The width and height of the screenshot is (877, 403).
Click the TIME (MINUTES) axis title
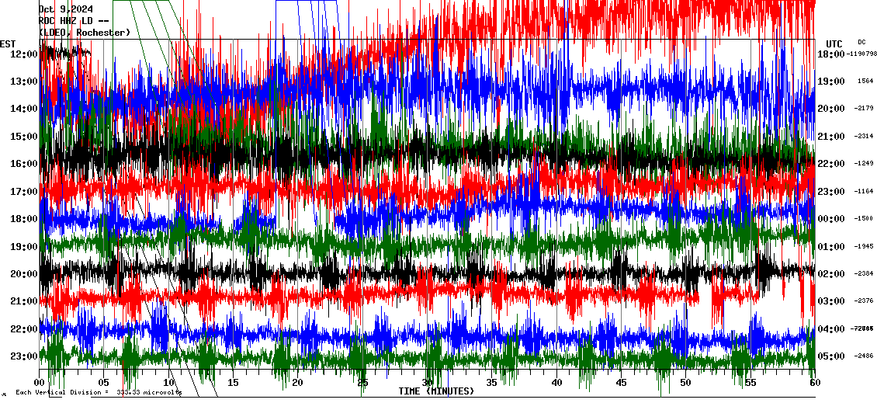pyautogui.click(x=436, y=391)
